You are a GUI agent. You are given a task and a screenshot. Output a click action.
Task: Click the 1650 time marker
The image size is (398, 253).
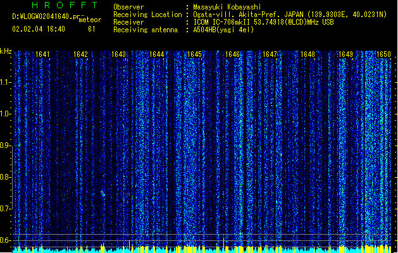pyautogui.click(x=383, y=54)
